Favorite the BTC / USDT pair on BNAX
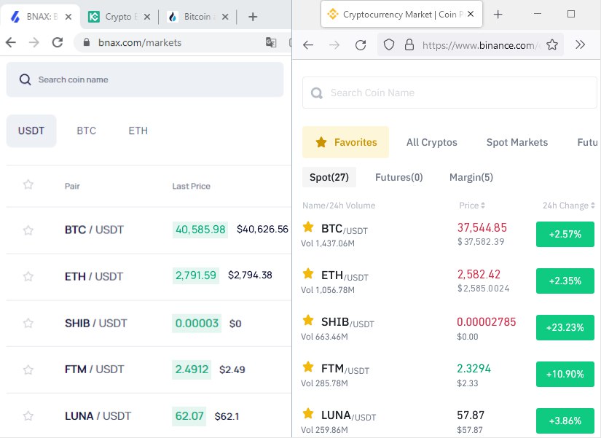Image resolution: width=601 pixels, height=438 pixels. 28,230
